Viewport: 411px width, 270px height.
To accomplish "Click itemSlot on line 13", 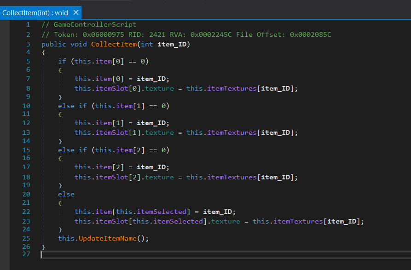I will tap(112, 133).
